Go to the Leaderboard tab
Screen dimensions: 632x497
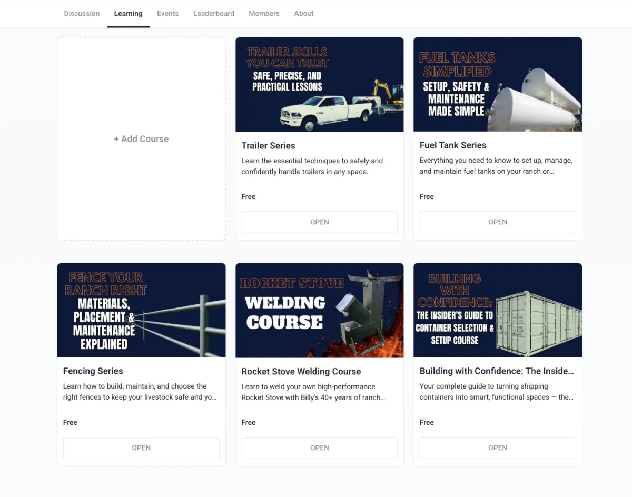213,14
